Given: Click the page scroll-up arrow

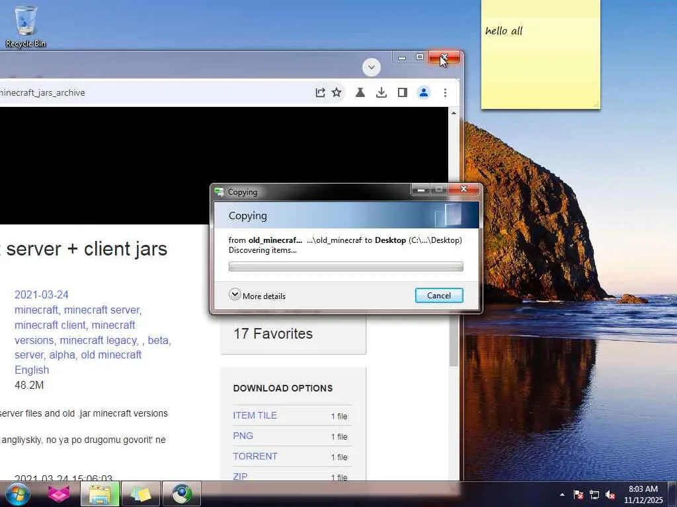Looking at the screenshot, I should pyautogui.click(x=454, y=113).
